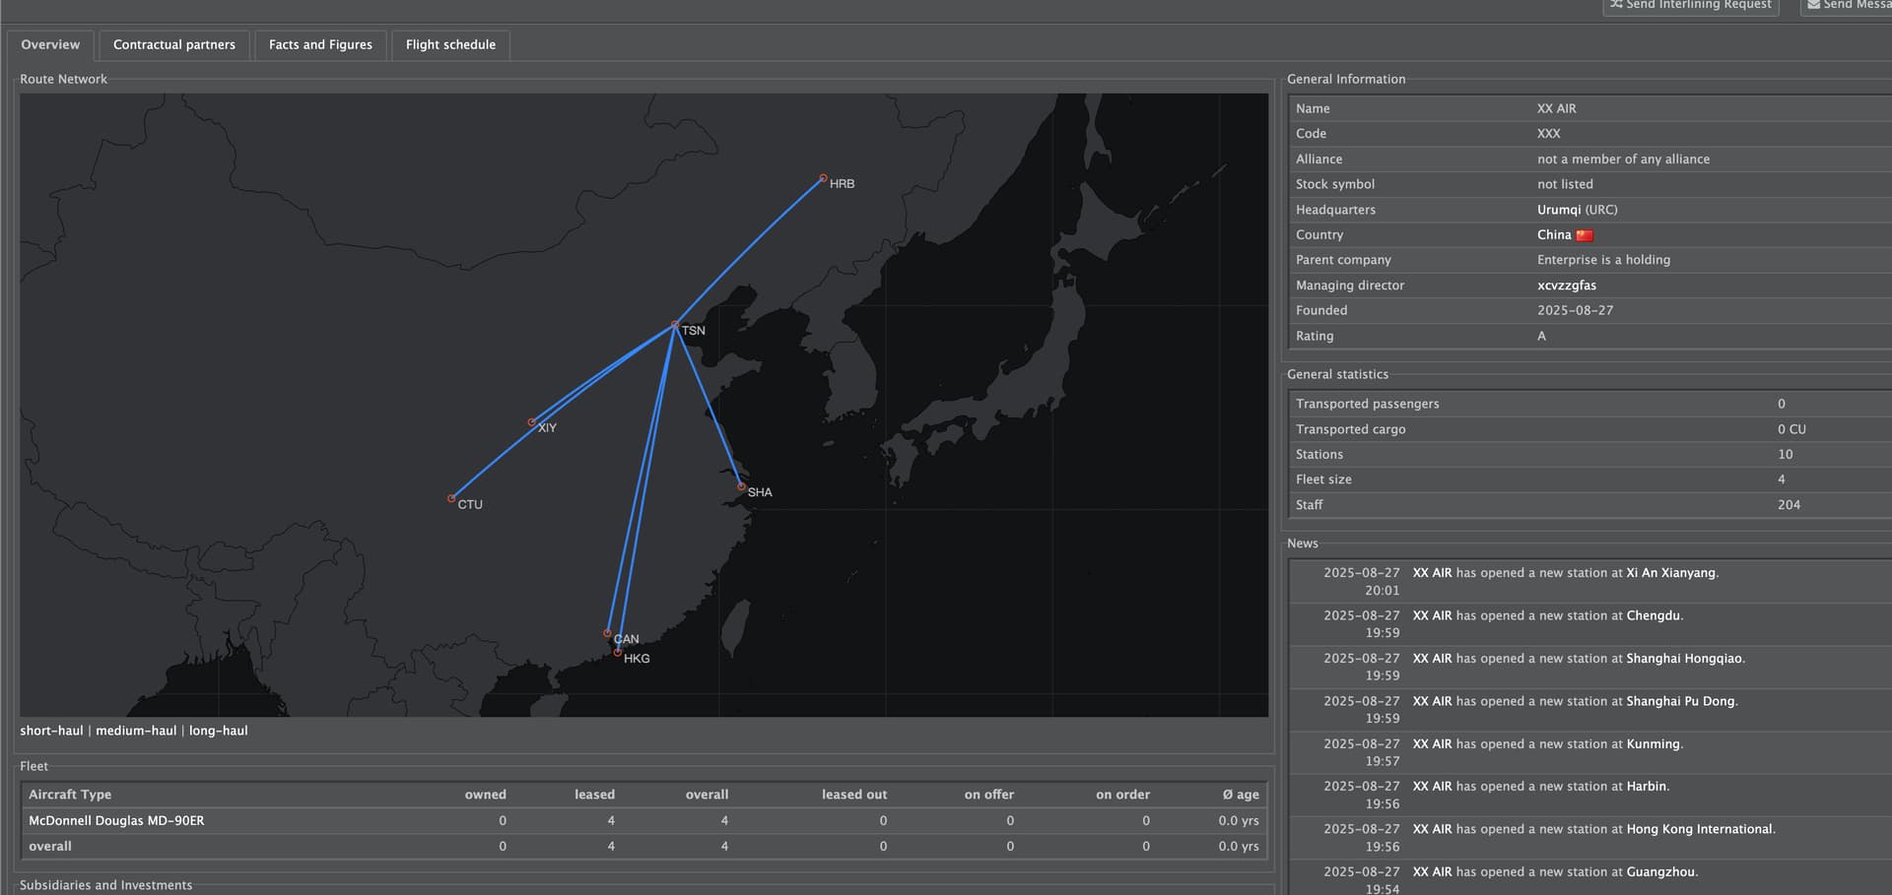Open the Facts and Figures tab

click(x=320, y=45)
